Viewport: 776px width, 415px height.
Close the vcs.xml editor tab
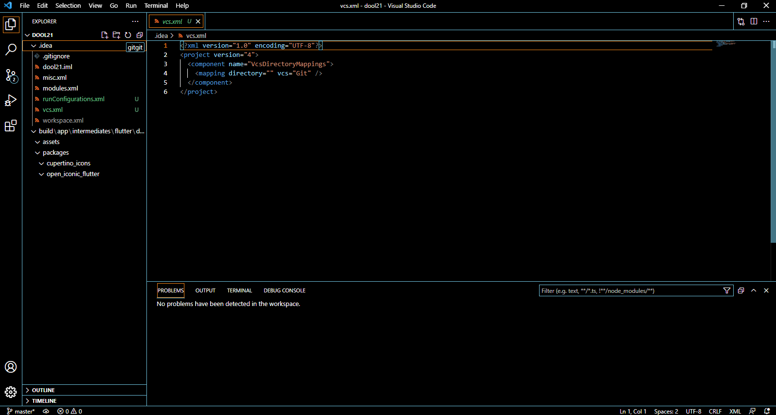(198, 21)
